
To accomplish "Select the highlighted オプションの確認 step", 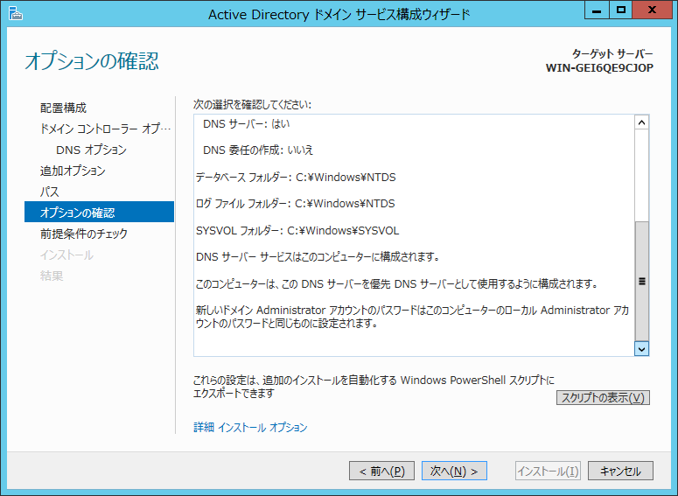I will (x=77, y=213).
